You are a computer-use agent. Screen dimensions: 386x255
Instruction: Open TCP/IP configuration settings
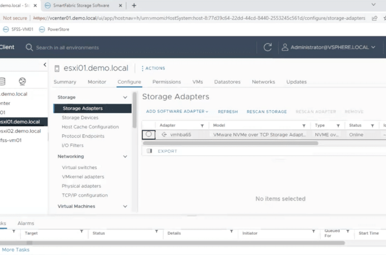(x=85, y=195)
